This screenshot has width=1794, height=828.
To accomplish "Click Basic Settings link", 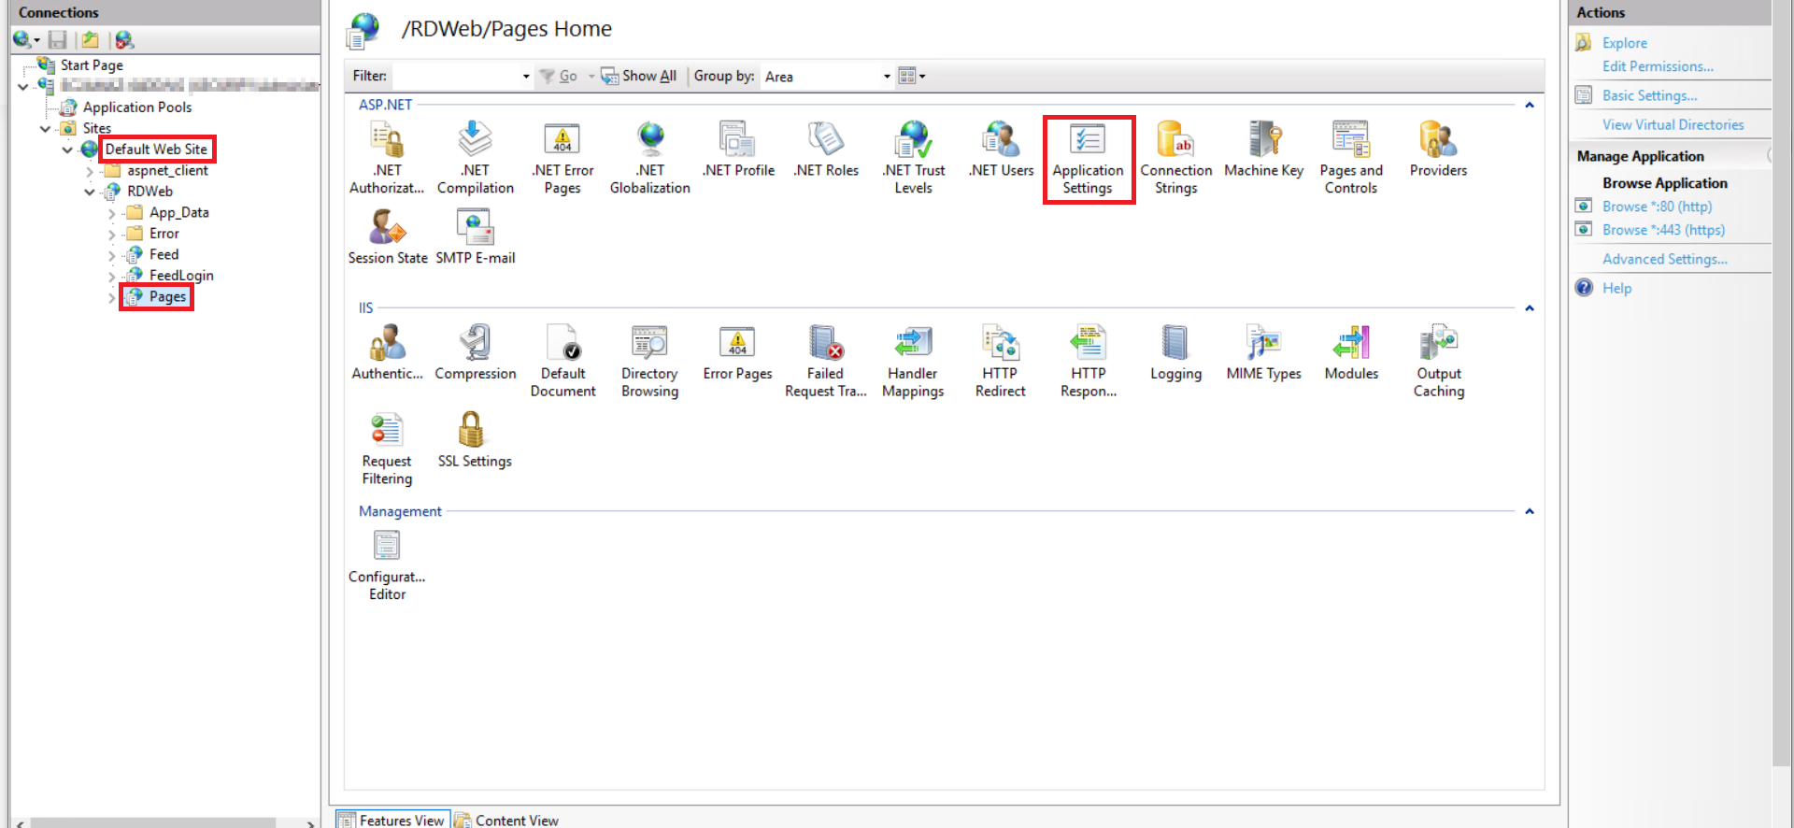I will pos(1649,95).
